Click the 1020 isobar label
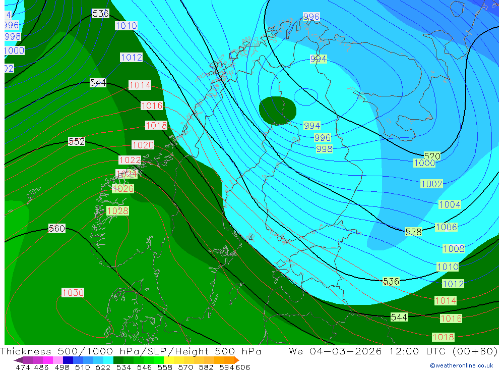Image resolution: width=504 pixels, height=370 pixels. tap(143, 145)
